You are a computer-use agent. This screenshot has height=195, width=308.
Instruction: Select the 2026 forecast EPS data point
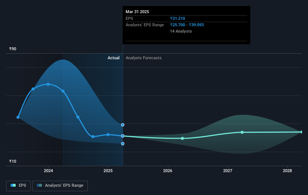[182, 138]
